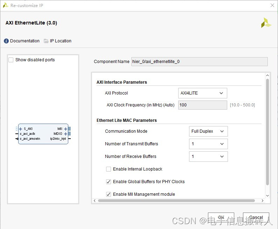Click the Documentation link

[x=25, y=41]
